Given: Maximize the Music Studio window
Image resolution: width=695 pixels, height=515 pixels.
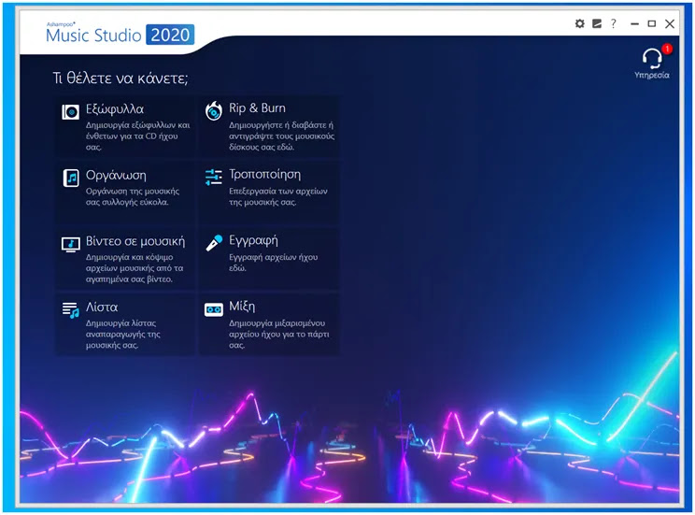Looking at the screenshot, I should tap(652, 23).
